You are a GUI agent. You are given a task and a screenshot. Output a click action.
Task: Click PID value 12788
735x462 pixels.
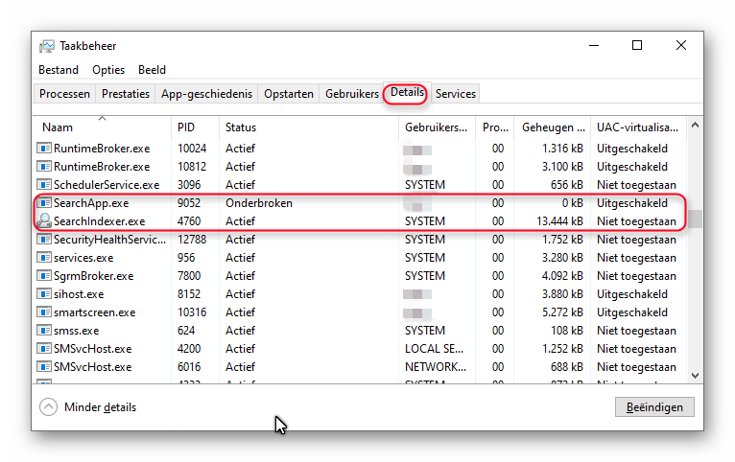point(192,240)
